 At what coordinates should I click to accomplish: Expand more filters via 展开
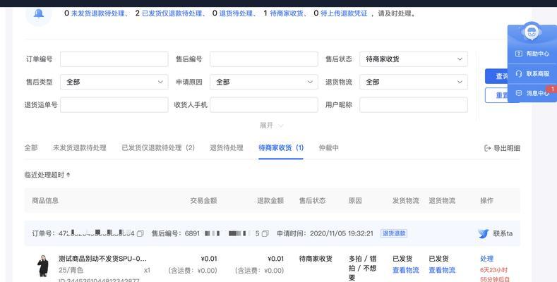[271, 125]
